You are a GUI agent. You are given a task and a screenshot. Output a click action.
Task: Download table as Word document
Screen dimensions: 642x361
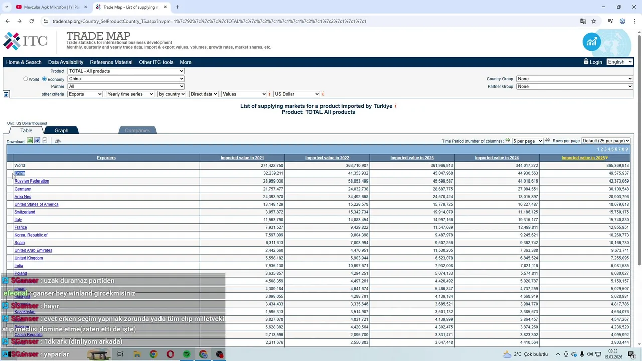coord(37,141)
